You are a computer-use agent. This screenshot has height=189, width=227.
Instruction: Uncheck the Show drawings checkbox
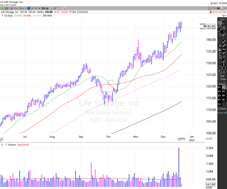[219, 109]
